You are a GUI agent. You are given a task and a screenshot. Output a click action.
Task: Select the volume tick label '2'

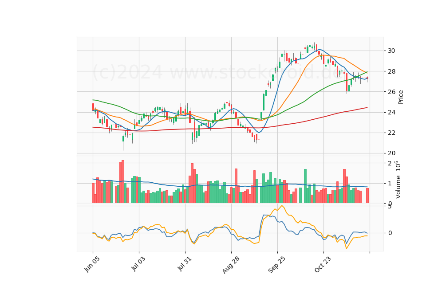(390, 163)
